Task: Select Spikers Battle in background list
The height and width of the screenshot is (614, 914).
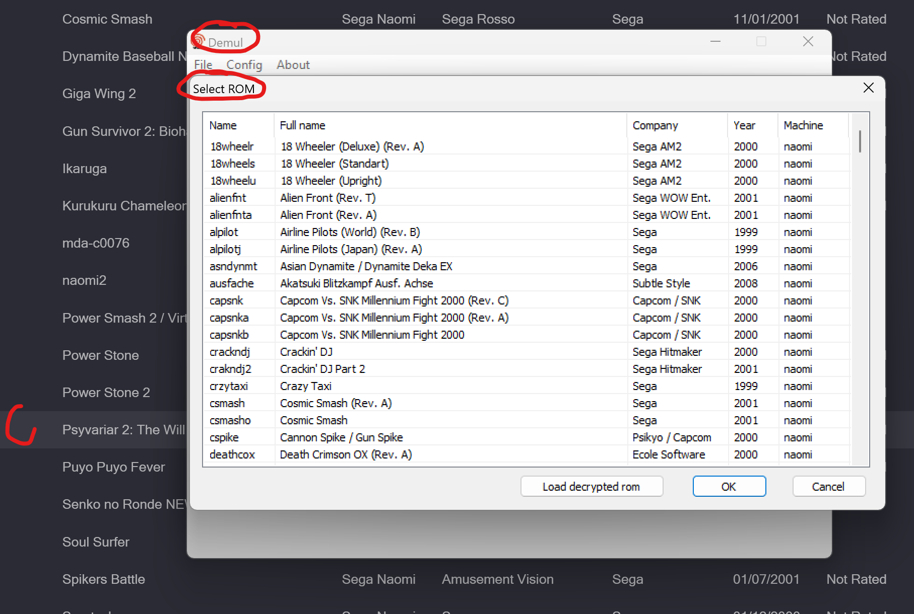Action: [104, 579]
